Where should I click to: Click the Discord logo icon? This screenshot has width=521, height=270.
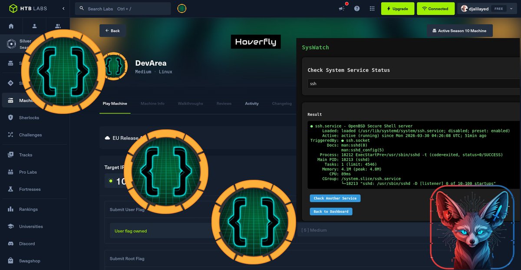[10, 244]
